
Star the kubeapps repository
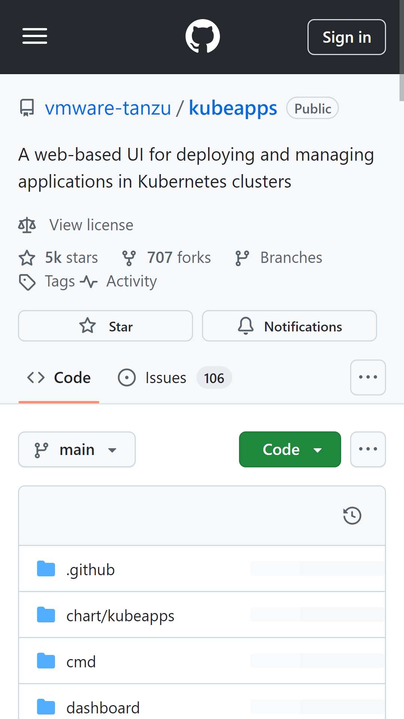point(105,326)
